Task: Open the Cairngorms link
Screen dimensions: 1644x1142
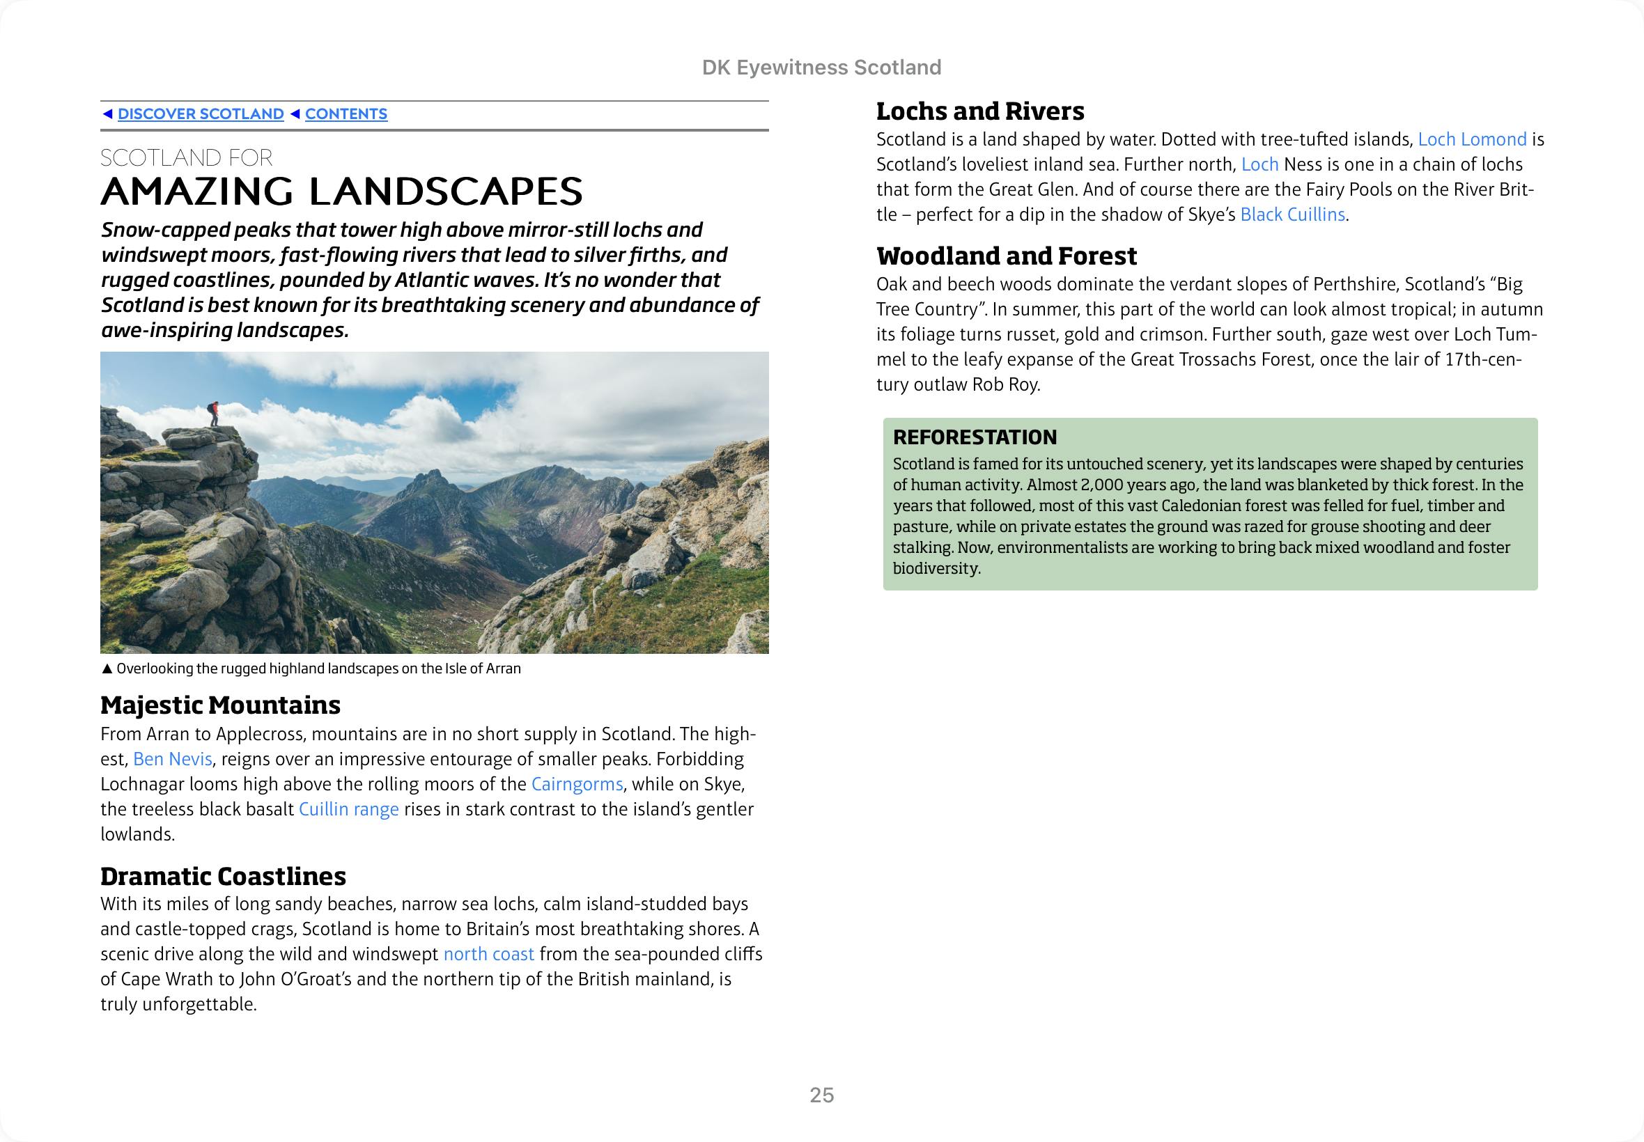Action: point(577,784)
